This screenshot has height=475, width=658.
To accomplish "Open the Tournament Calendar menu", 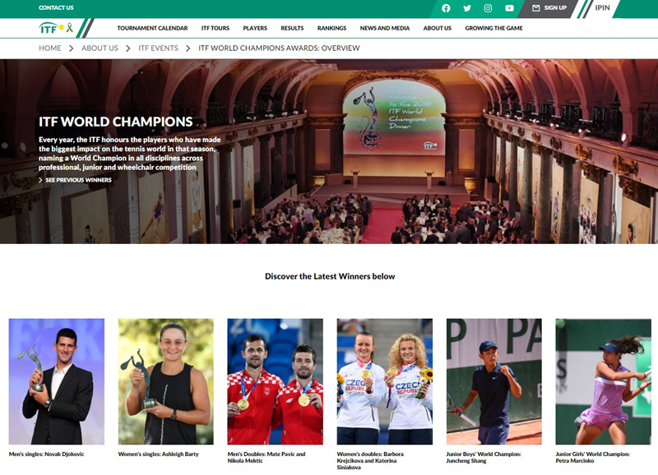I will 152,28.
